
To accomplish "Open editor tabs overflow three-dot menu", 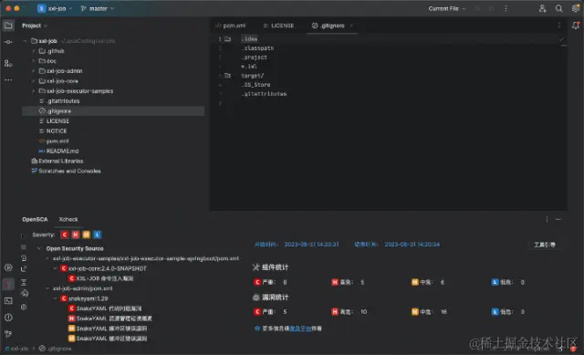I will [x=559, y=26].
